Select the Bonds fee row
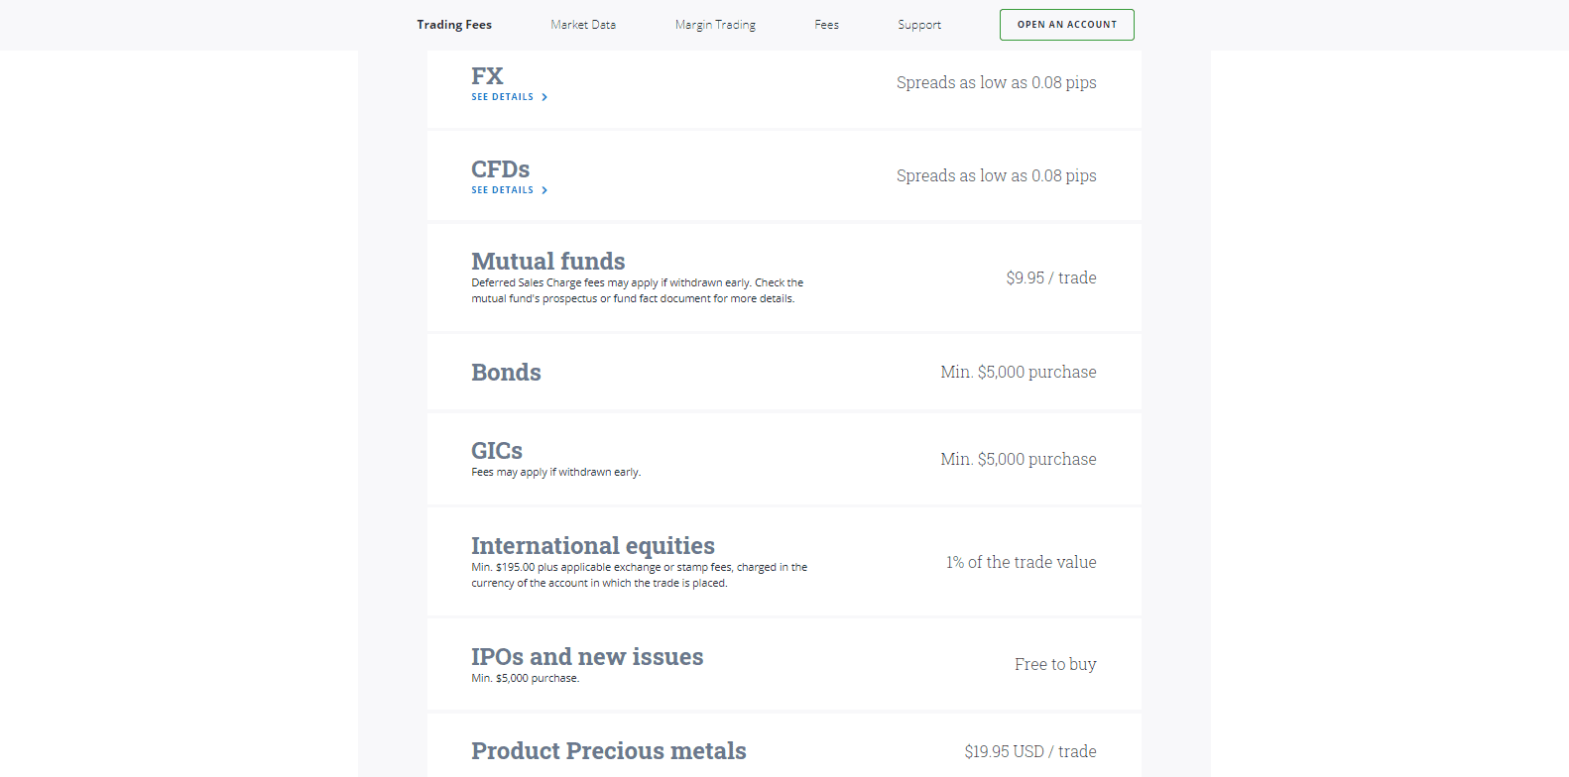 (x=506, y=373)
